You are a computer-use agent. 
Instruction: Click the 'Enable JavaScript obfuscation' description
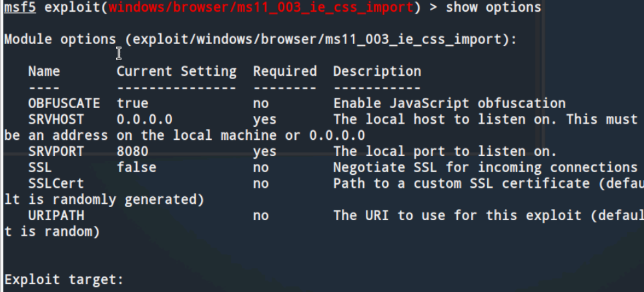[449, 103]
